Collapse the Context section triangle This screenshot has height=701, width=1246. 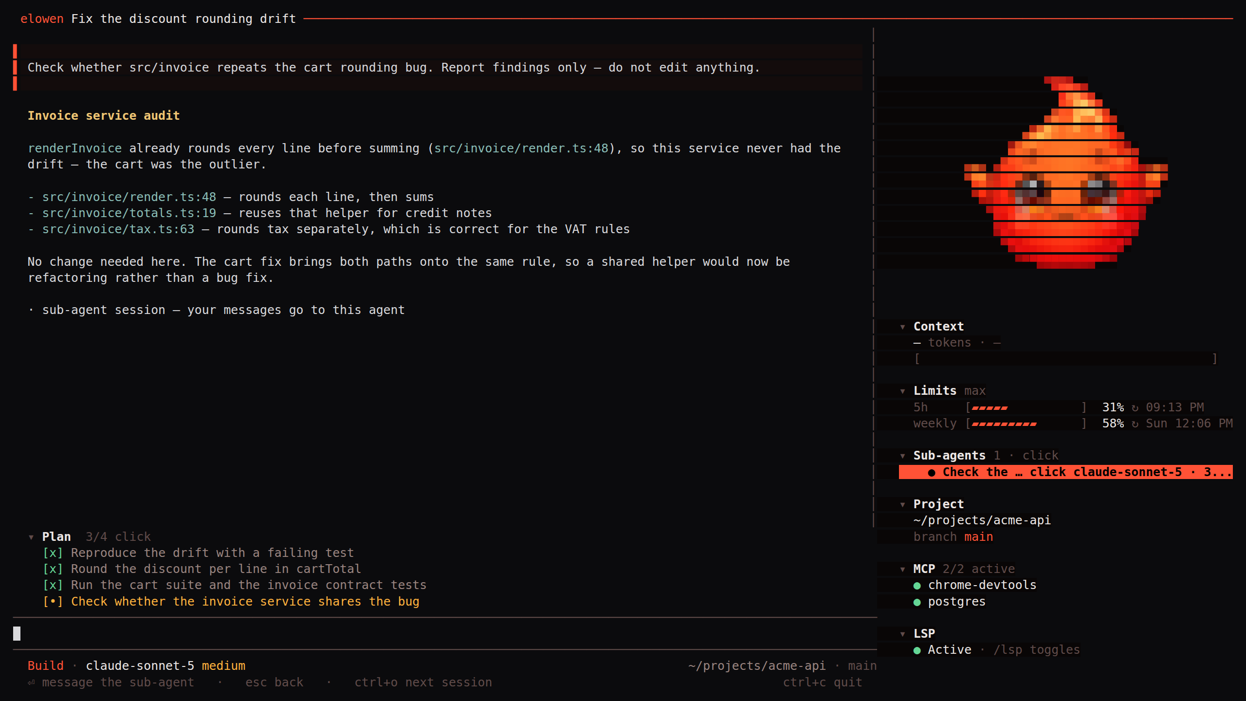point(902,327)
